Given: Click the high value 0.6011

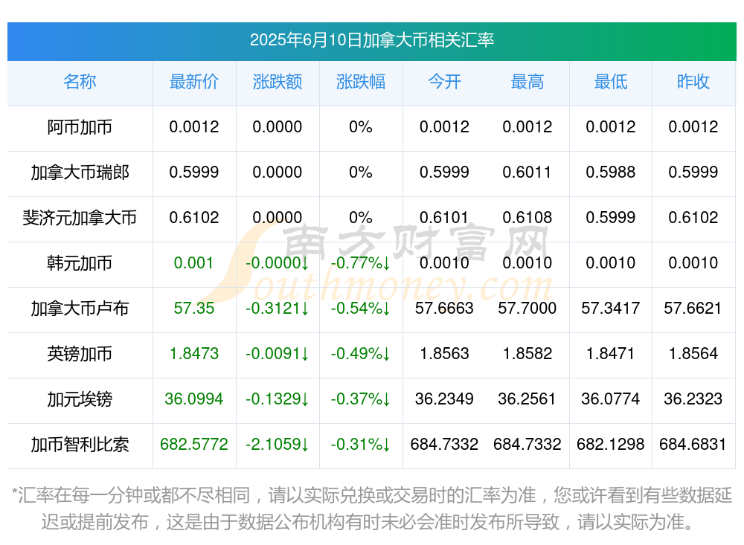Looking at the screenshot, I should [x=527, y=172].
